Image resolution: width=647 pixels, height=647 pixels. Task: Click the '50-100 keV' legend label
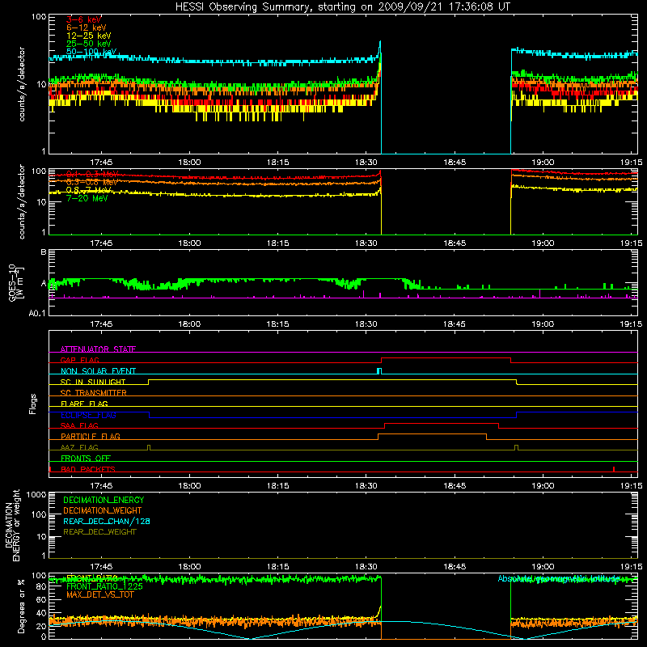(x=91, y=52)
